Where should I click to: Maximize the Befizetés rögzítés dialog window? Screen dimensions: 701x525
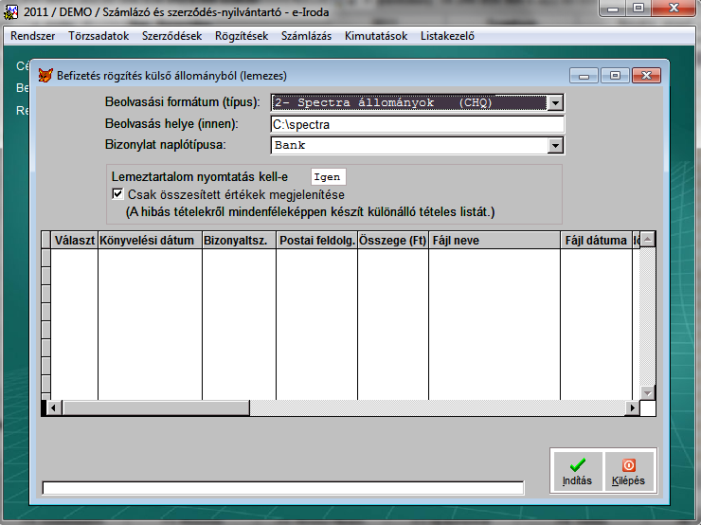coord(615,75)
